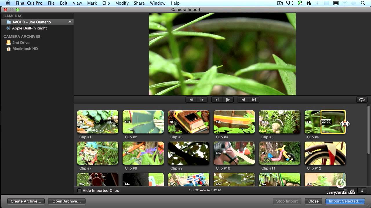Play the previewed clip

[228, 100]
